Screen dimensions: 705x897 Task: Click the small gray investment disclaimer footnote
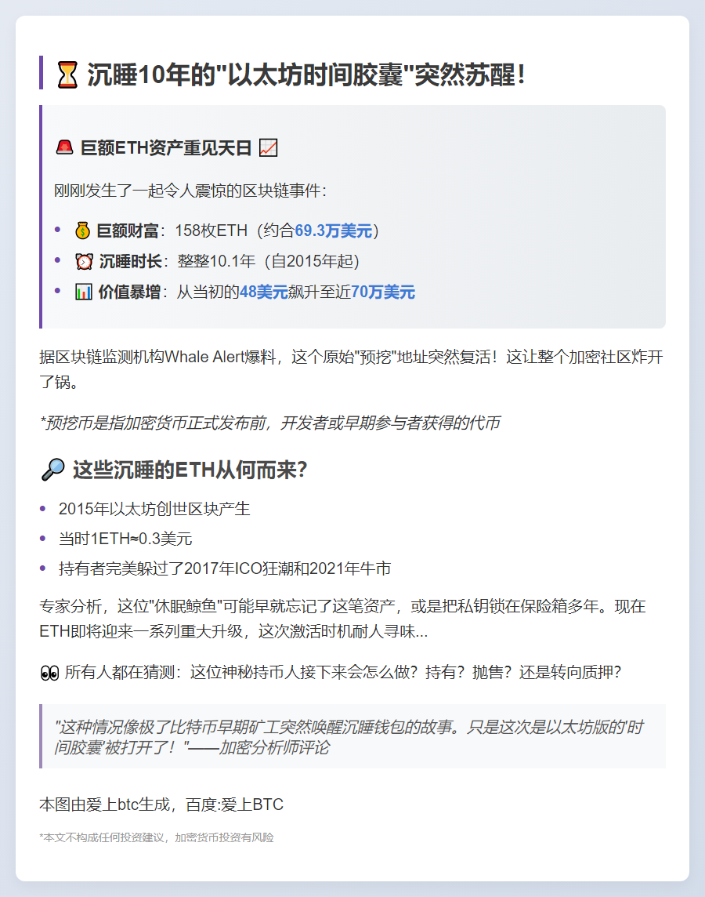pos(157,837)
